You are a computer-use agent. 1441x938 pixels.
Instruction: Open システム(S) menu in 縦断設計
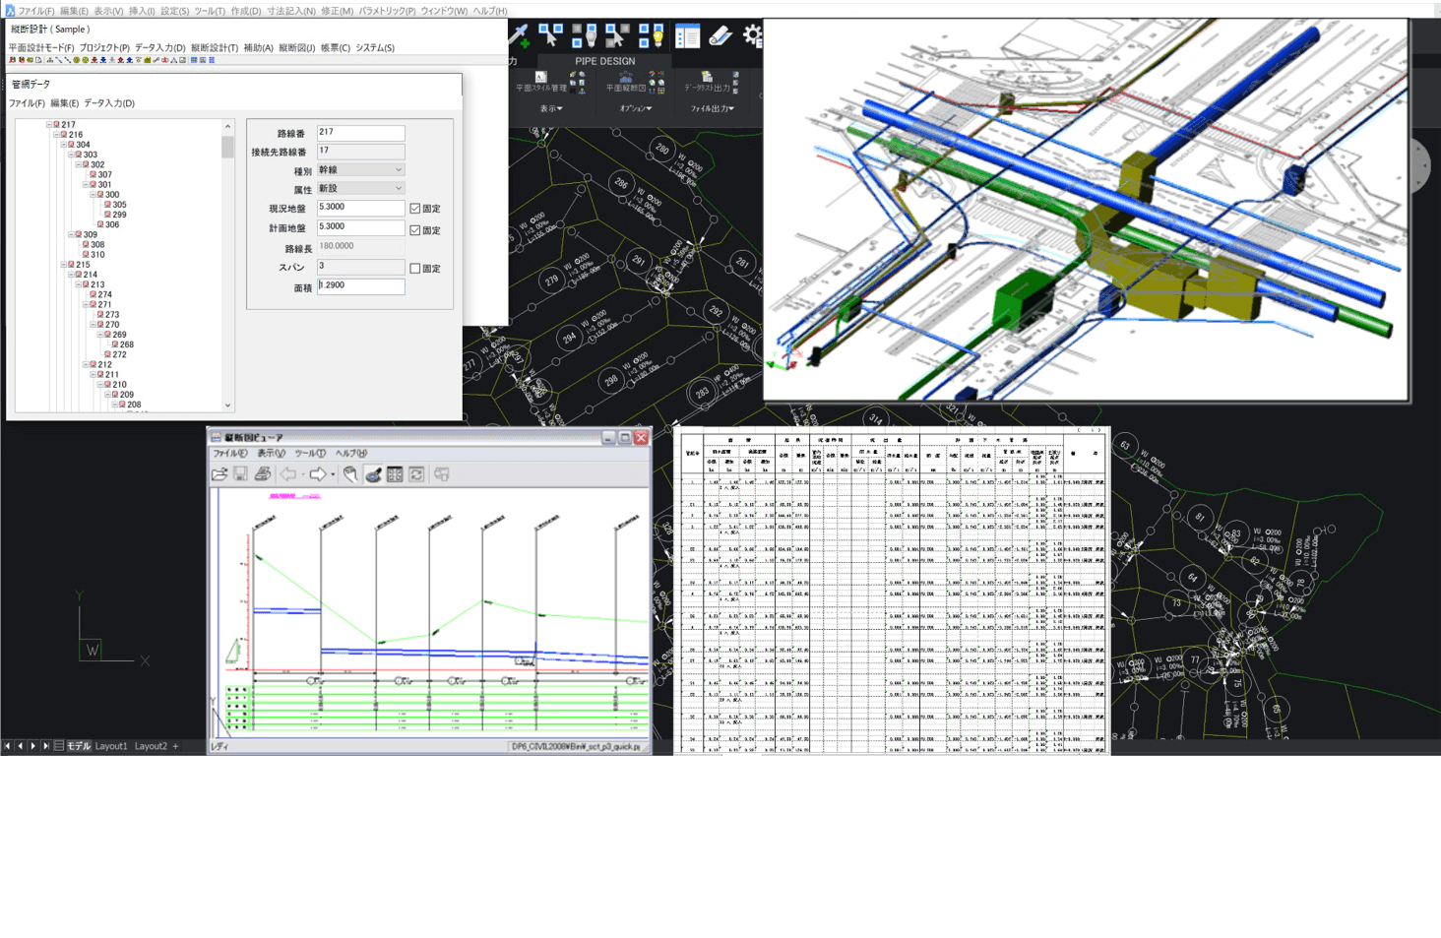click(375, 47)
